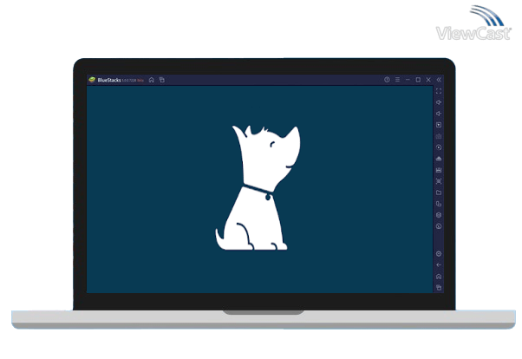Image resolution: width=522 pixels, height=359 pixels.
Task: Take a screenshot using the capture icon
Action: coord(439,136)
